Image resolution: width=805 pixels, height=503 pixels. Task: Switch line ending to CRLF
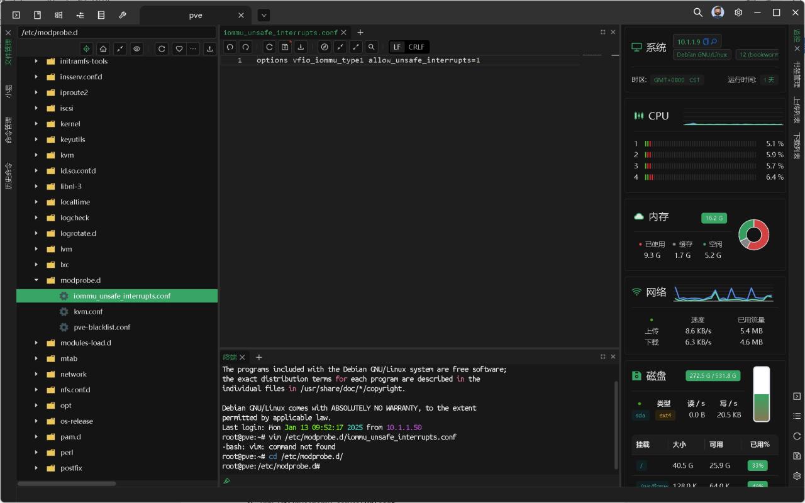[x=416, y=47]
